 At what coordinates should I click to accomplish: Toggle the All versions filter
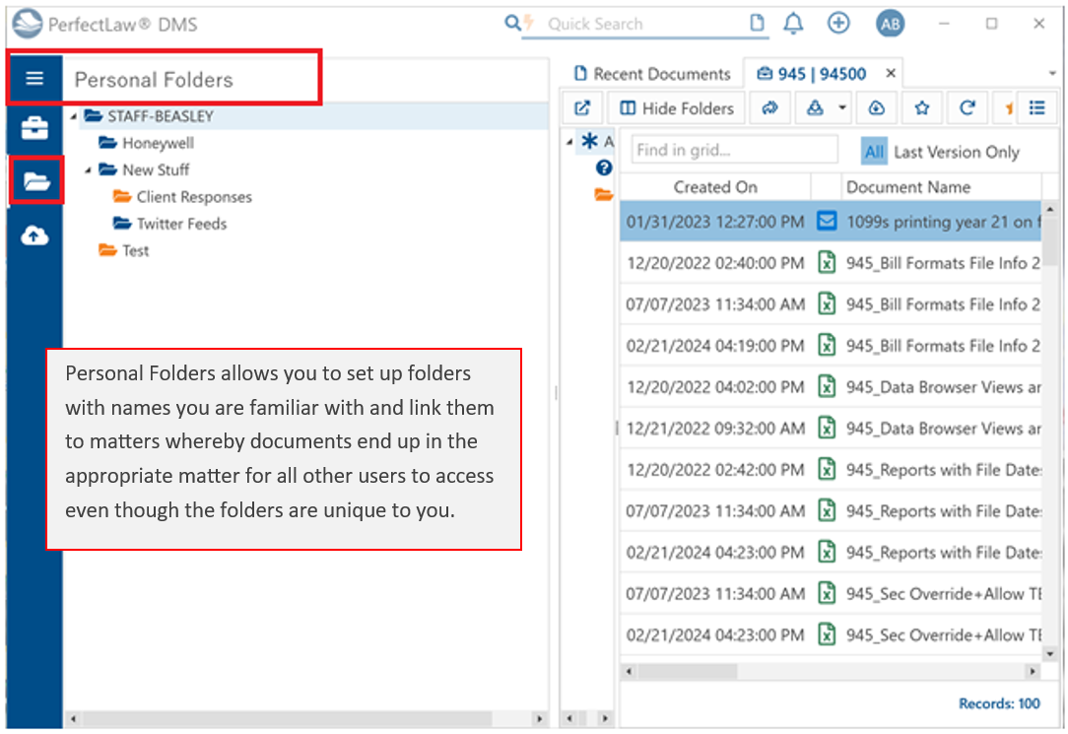(x=873, y=152)
